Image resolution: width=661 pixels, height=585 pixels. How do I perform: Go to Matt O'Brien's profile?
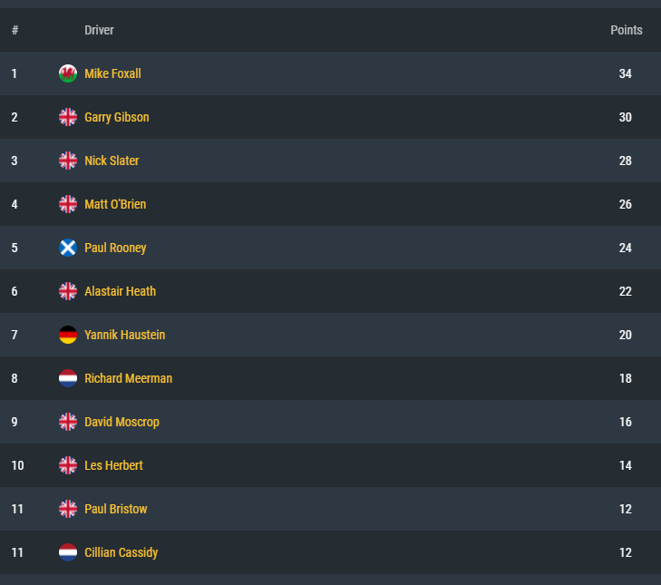[115, 204]
